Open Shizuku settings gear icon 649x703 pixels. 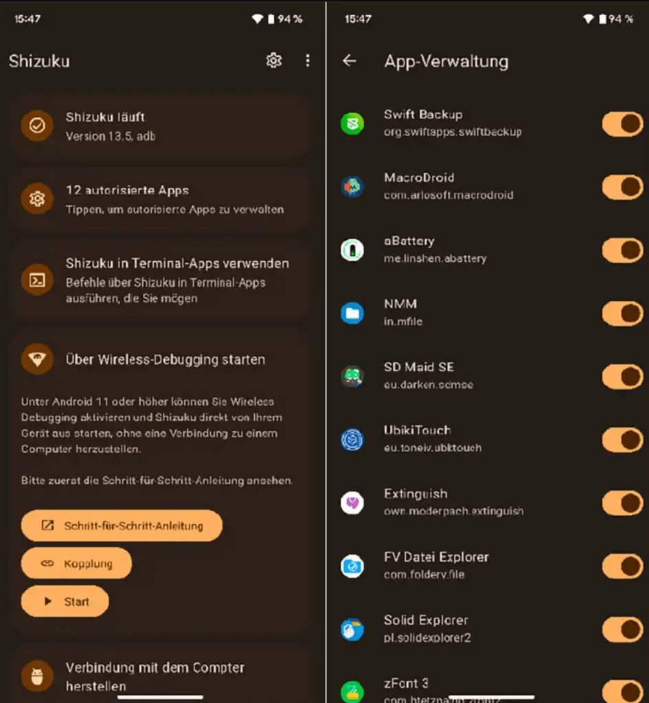(274, 60)
